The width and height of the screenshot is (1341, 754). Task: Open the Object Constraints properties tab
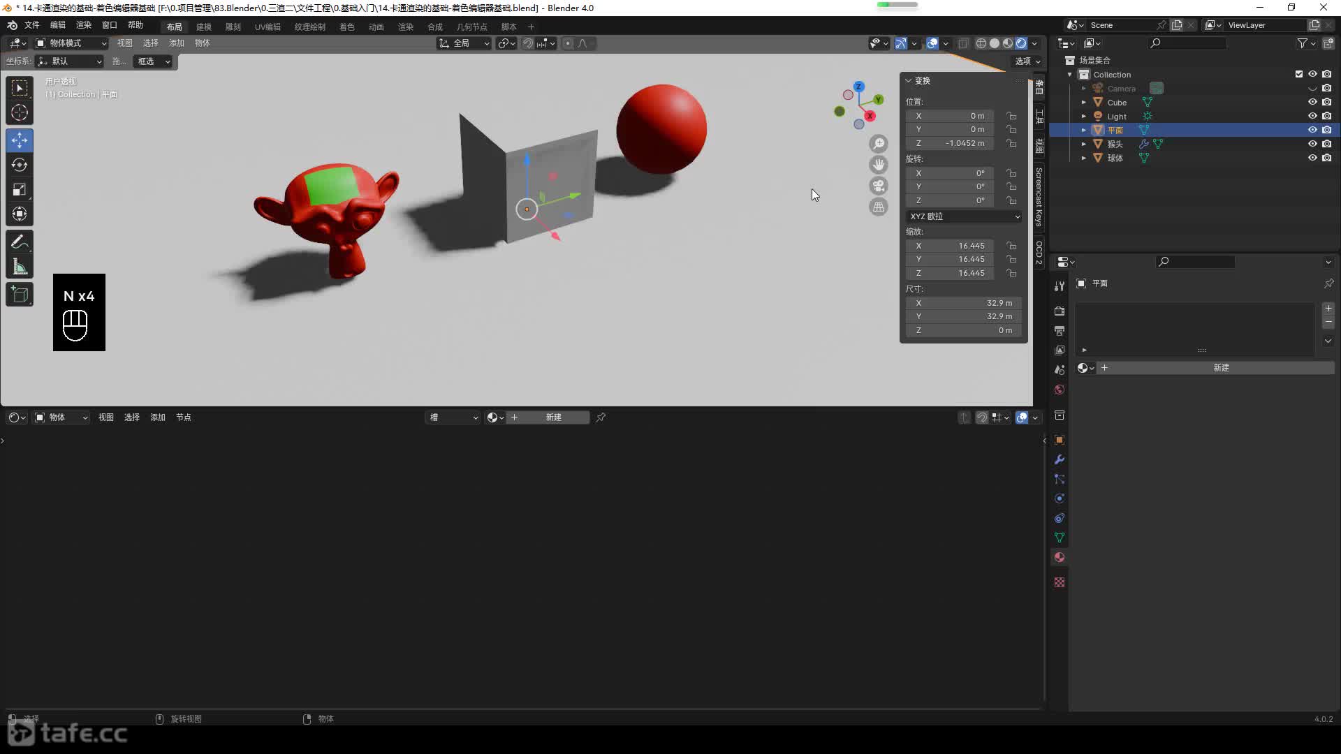1060,518
